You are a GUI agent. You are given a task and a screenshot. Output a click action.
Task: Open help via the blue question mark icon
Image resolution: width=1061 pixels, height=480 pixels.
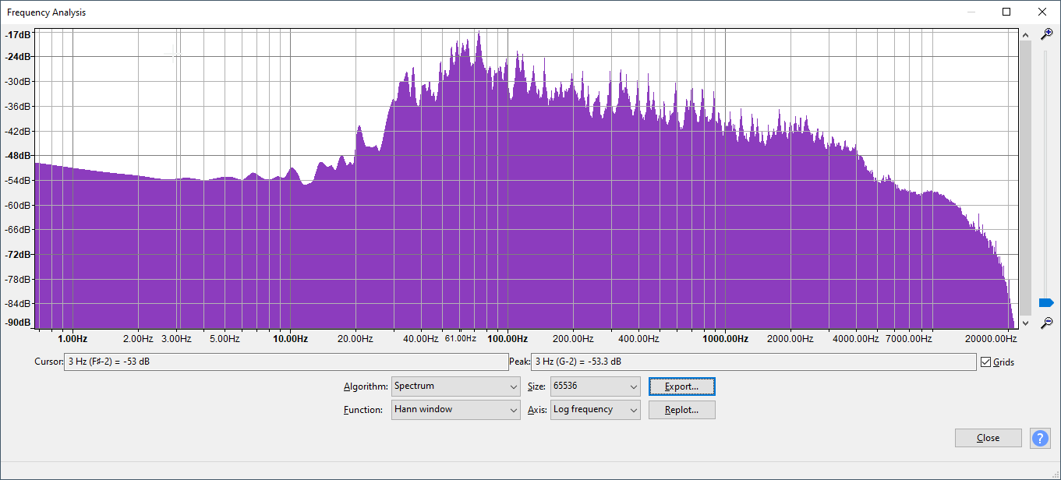[x=1040, y=438]
